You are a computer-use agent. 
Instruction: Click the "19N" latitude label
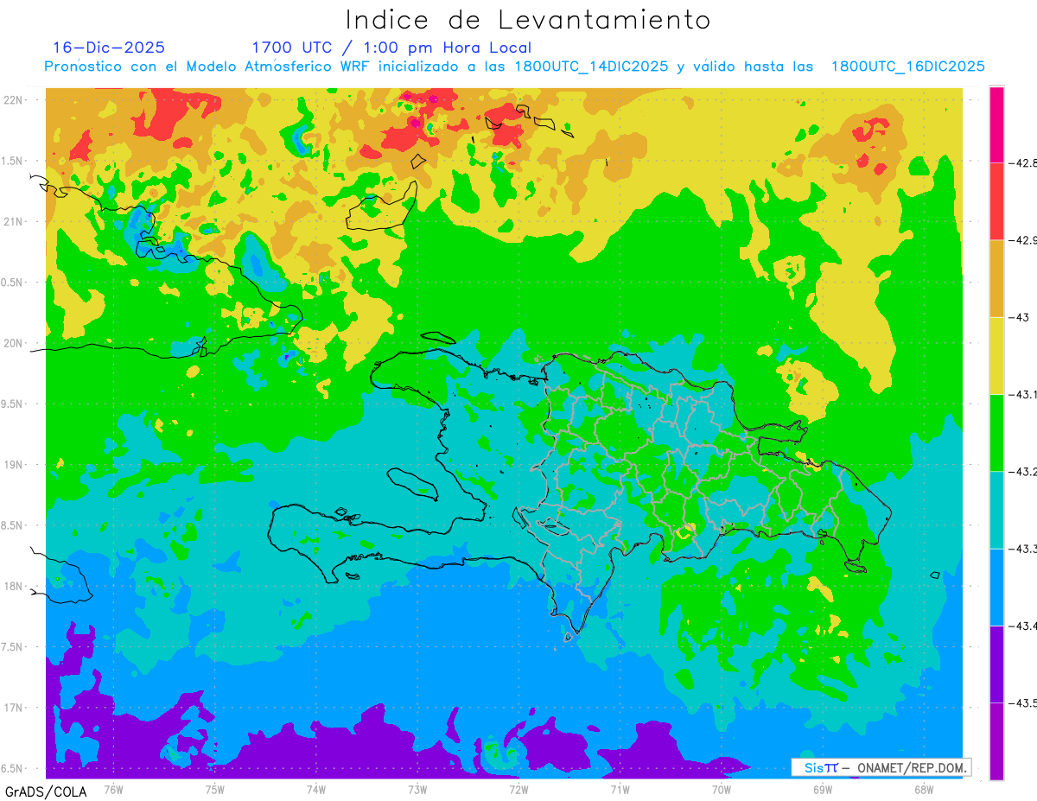pos(14,465)
